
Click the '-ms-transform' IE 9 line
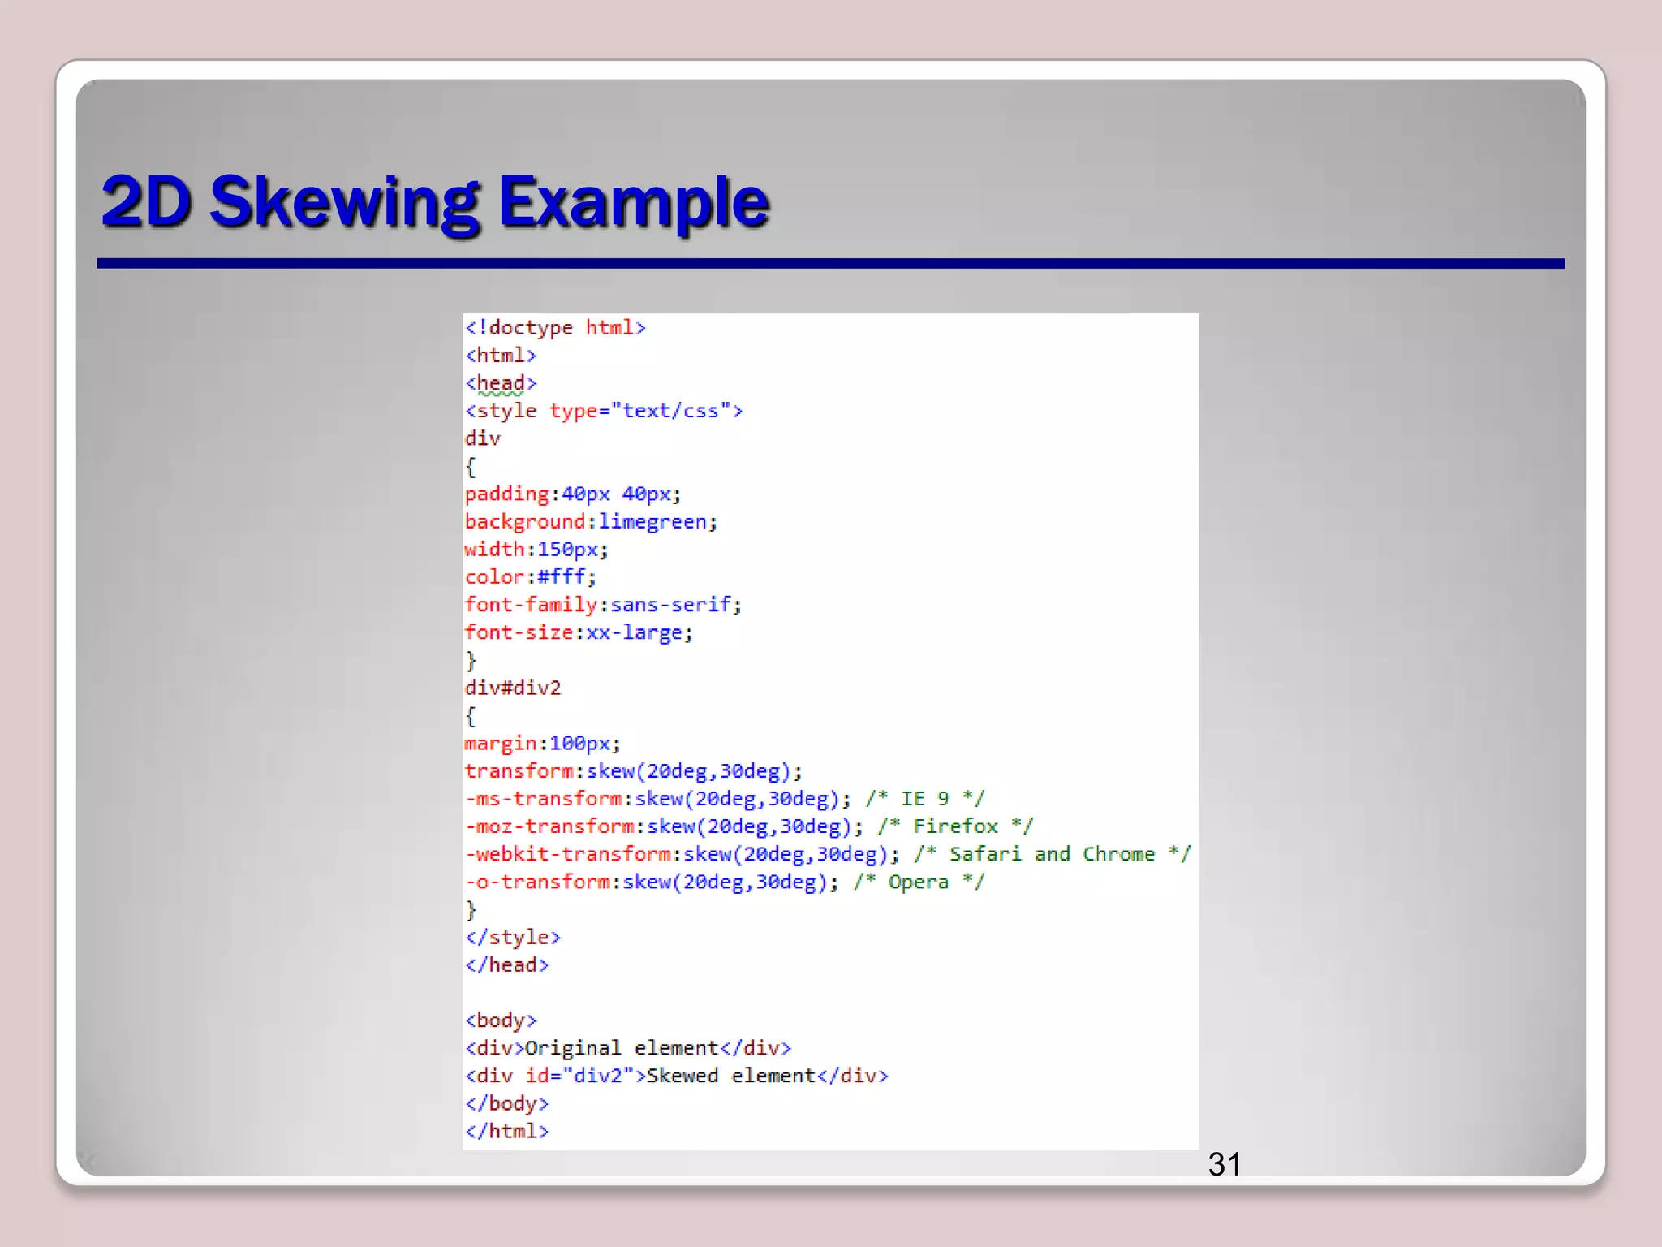[724, 799]
